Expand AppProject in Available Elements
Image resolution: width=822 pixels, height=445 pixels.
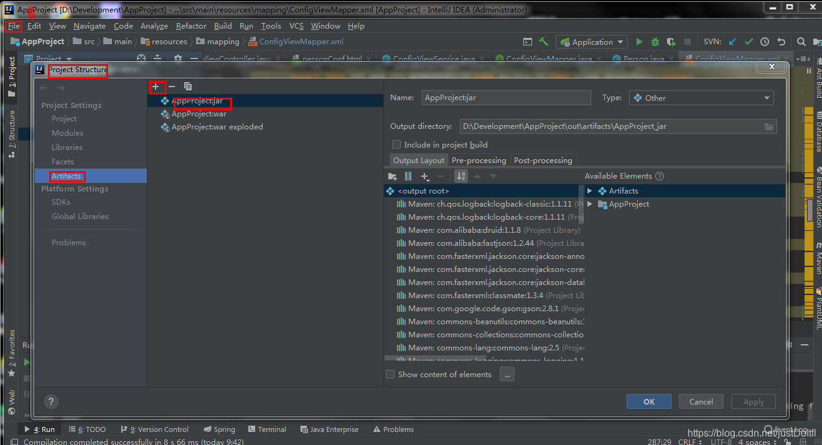coord(590,204)
